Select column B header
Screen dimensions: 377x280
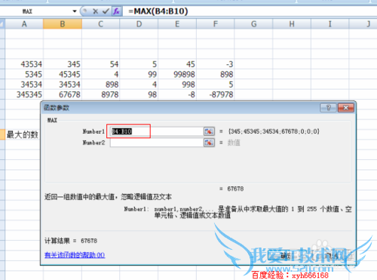pyautogui.click(x=63, y=24)
